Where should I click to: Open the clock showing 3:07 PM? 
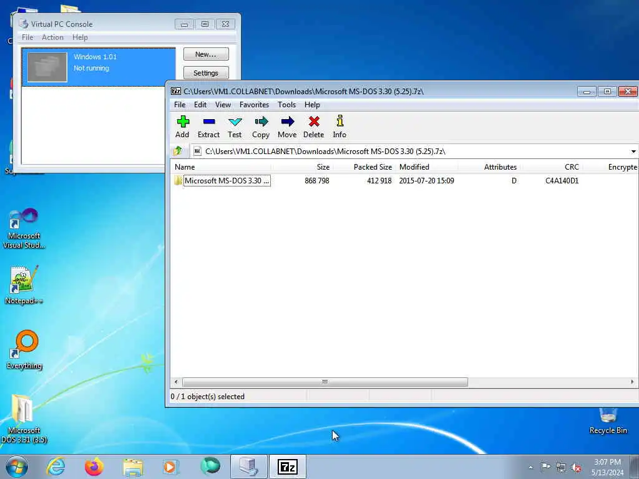tap(607, 467)
